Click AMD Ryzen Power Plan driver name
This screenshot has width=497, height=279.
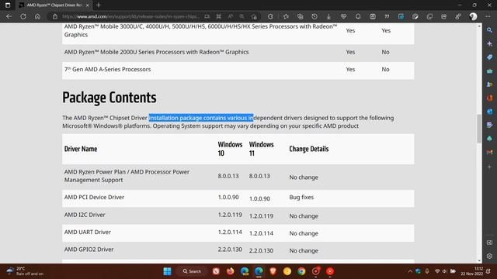[127, 176]
